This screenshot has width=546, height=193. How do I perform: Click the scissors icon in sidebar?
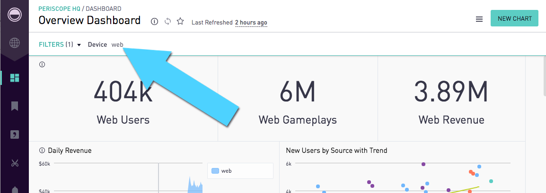15,163
